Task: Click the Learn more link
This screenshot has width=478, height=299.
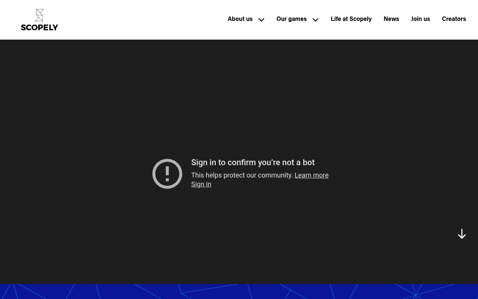Action: [311, 175]
